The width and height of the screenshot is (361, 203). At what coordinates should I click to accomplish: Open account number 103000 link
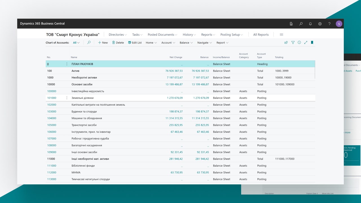pos(52,111)
